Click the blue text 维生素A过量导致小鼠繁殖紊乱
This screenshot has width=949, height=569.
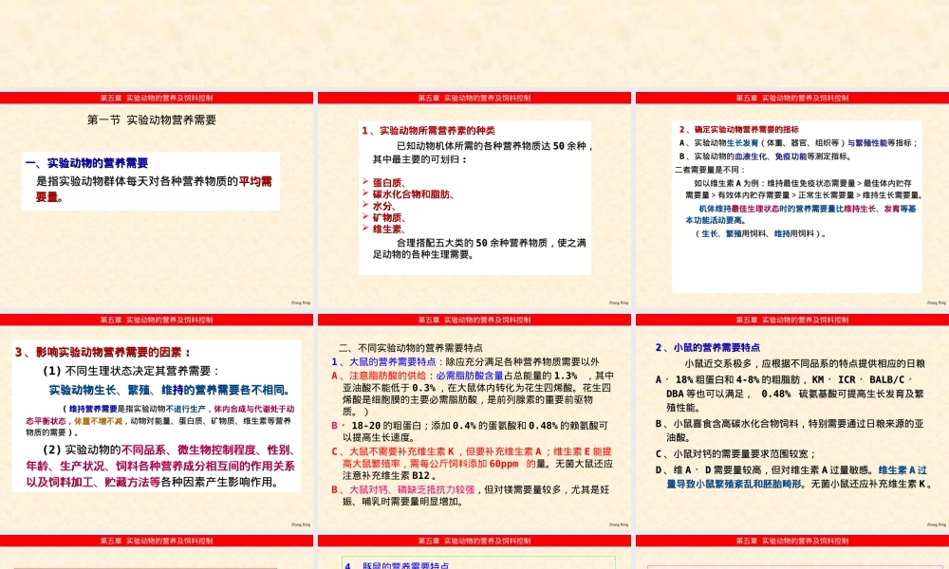pyautogui.click(x=796, y=476)
